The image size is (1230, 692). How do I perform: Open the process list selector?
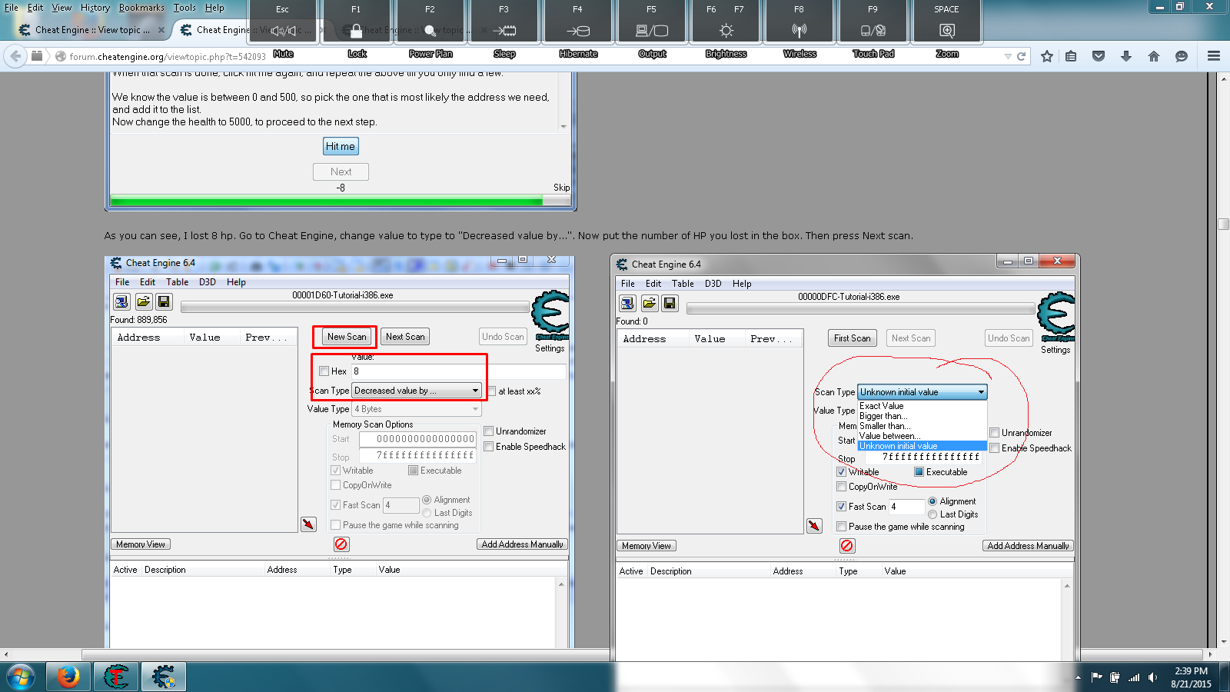[x=121, y=301]
